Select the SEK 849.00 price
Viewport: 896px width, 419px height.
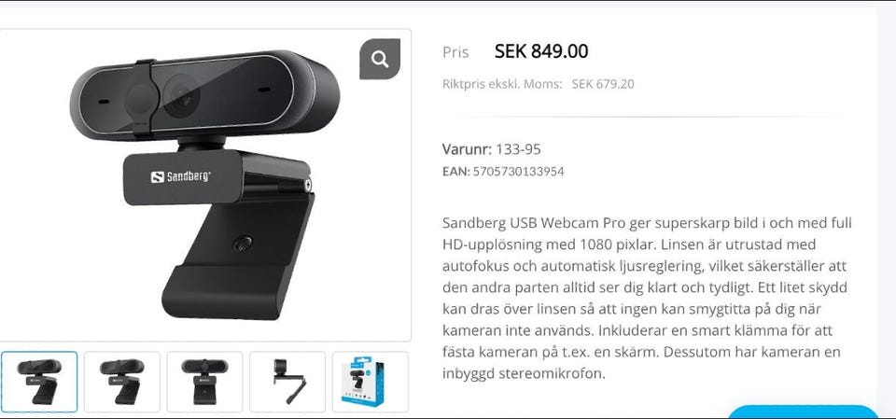click(541, 51)
